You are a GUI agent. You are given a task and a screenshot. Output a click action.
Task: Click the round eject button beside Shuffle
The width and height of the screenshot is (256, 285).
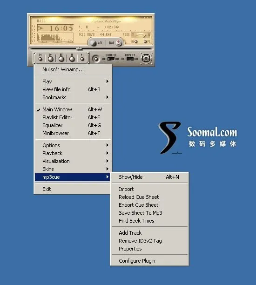click(x=96, y=59)
